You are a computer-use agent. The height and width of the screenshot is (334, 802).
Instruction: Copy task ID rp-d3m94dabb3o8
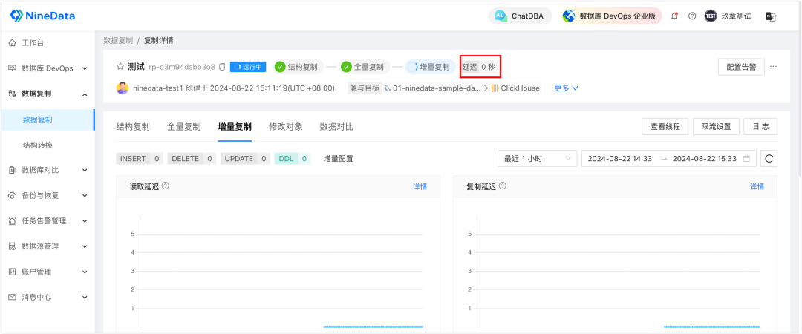(x=222, y=67)
